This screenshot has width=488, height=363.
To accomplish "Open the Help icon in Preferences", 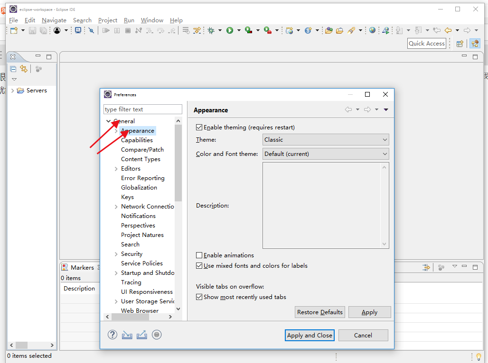I will pos(113,335).
